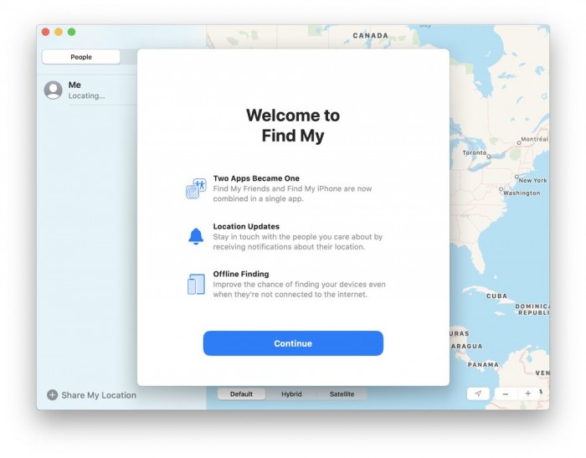Select the People tab
This screenshot has width=586, height=458.
tap(81, 57)
